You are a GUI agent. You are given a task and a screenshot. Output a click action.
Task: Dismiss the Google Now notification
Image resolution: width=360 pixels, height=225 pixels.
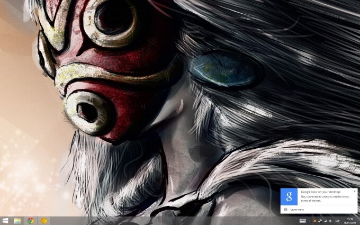point(355,191)
